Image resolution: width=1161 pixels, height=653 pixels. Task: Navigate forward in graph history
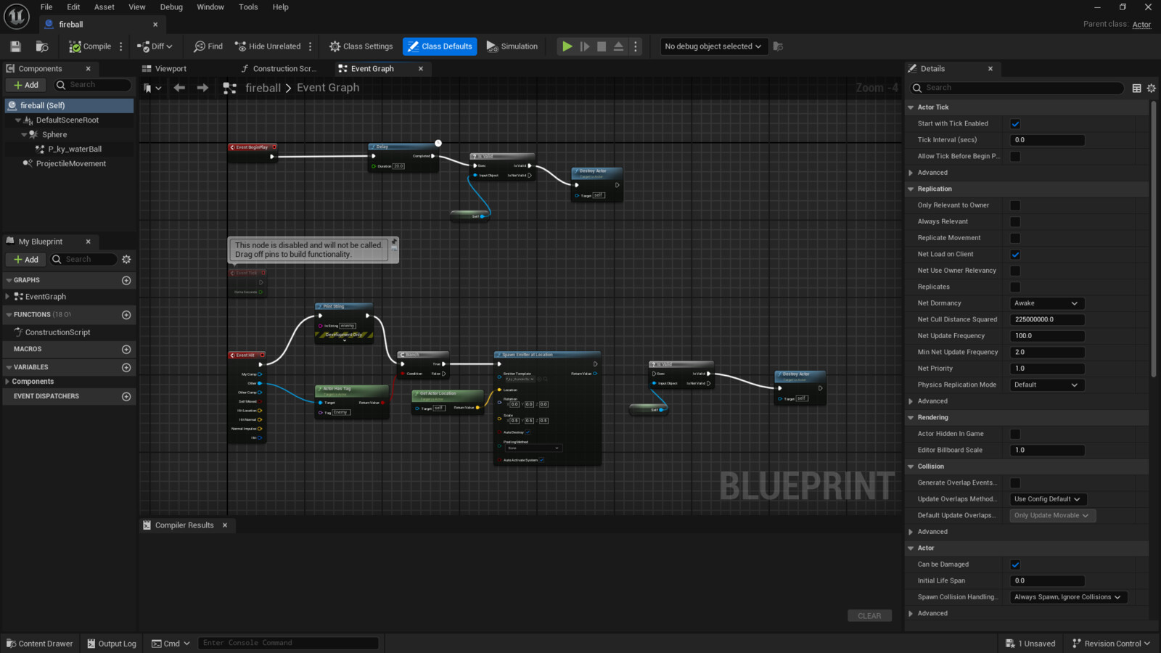point(202,88)
